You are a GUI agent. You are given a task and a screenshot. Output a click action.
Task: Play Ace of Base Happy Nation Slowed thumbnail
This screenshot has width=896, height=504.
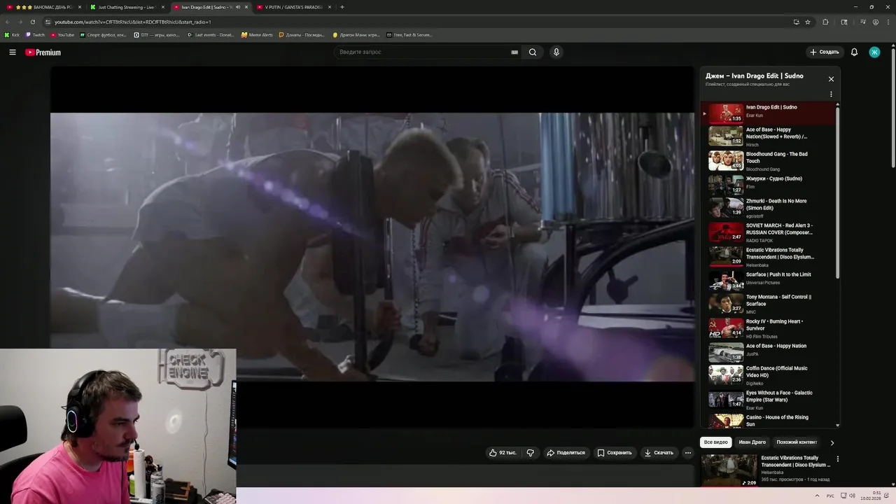725,136
